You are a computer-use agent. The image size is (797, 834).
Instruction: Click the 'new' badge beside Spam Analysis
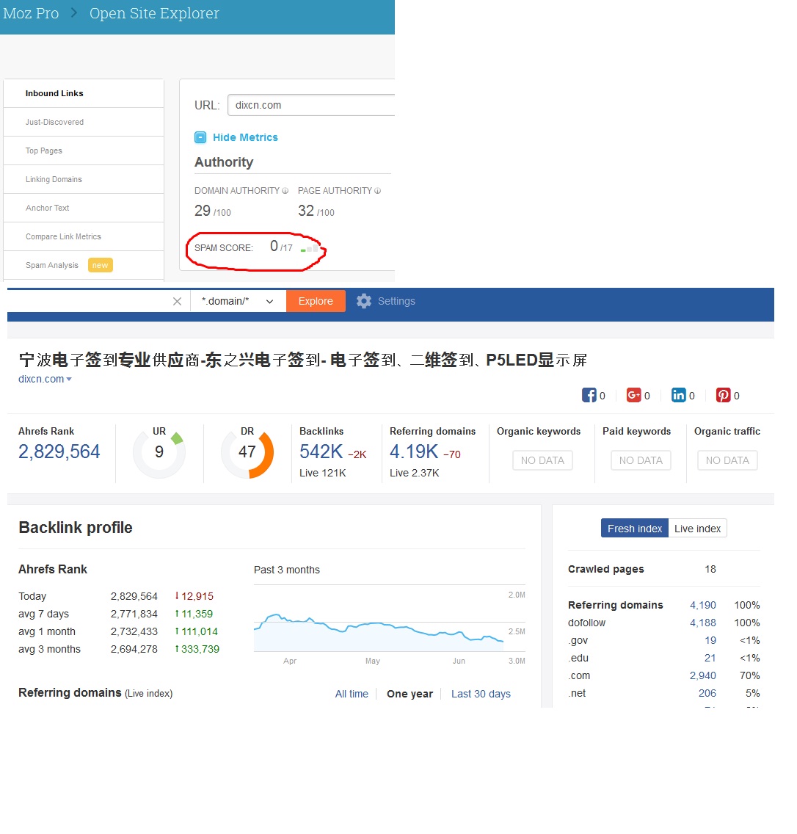100,265
